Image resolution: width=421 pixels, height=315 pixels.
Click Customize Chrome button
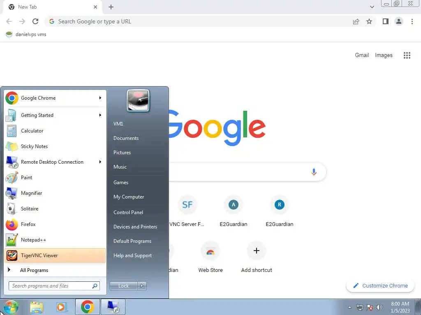[x=380, y=286]
